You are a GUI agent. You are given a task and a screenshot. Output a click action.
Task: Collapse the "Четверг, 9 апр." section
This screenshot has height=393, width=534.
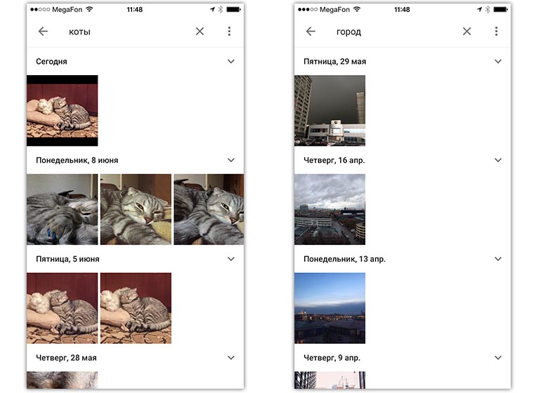point(498,358)
